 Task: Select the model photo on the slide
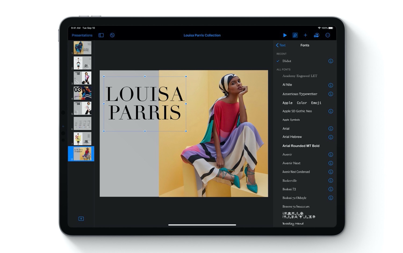pyautogui.click(x=213, y=134)
